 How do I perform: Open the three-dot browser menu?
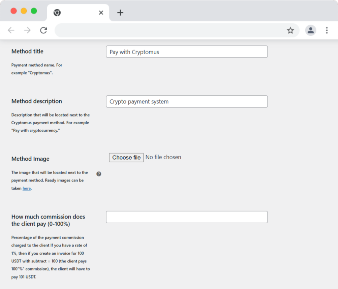tap(327, 31)
